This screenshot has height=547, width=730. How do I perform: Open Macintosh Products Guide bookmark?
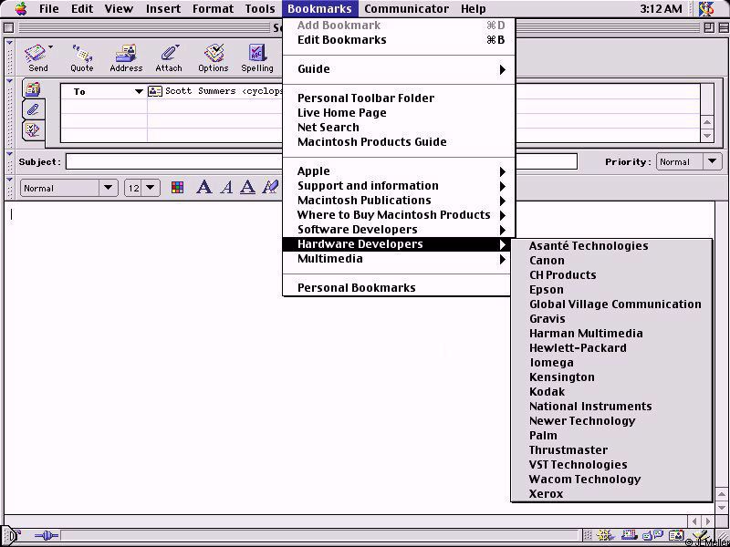[x=399, y=142]
